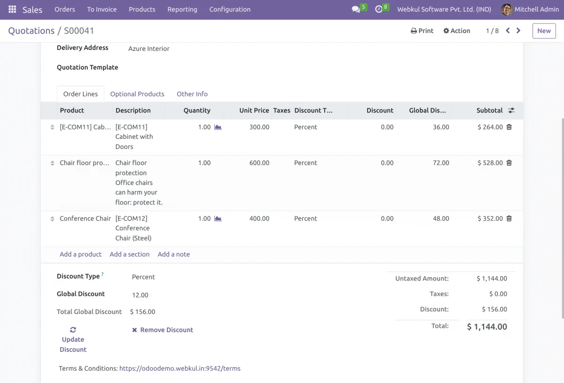This screenshot has height=383, width=564.
Task: Click the Global Discount value field
Action: [x=140, y=295]
